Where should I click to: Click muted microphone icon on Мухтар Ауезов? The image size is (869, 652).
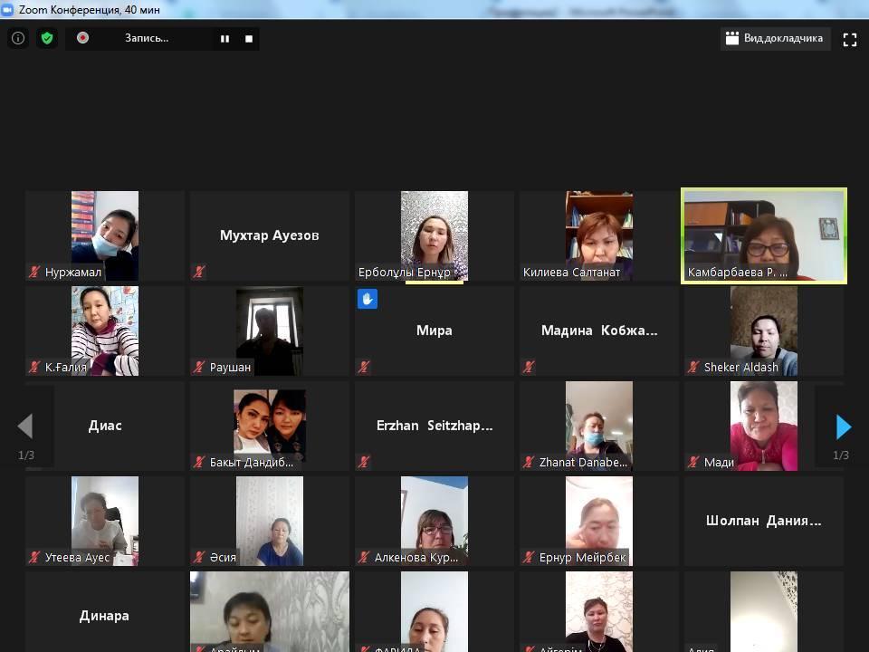199,272
